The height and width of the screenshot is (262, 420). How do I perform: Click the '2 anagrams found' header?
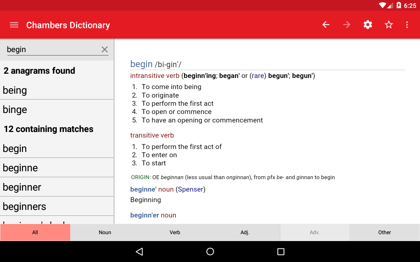pos(39,71)
